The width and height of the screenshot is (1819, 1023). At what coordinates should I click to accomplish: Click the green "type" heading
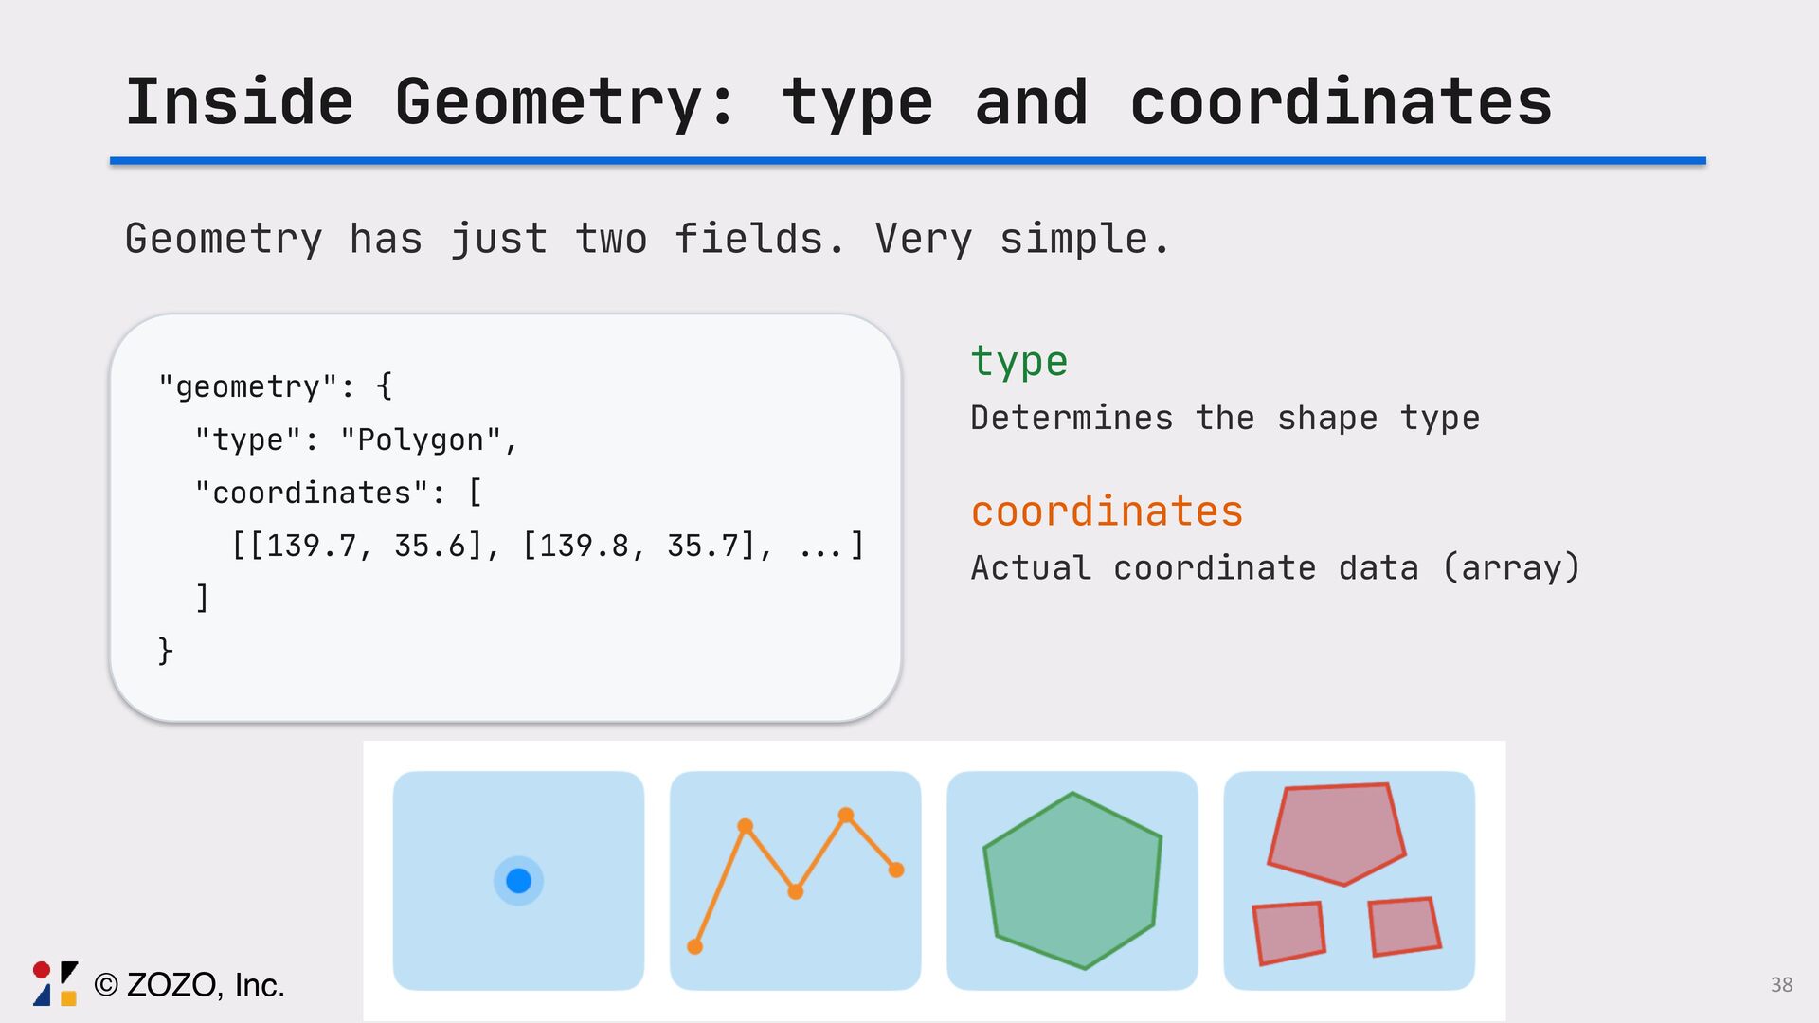pos(1019,362)
